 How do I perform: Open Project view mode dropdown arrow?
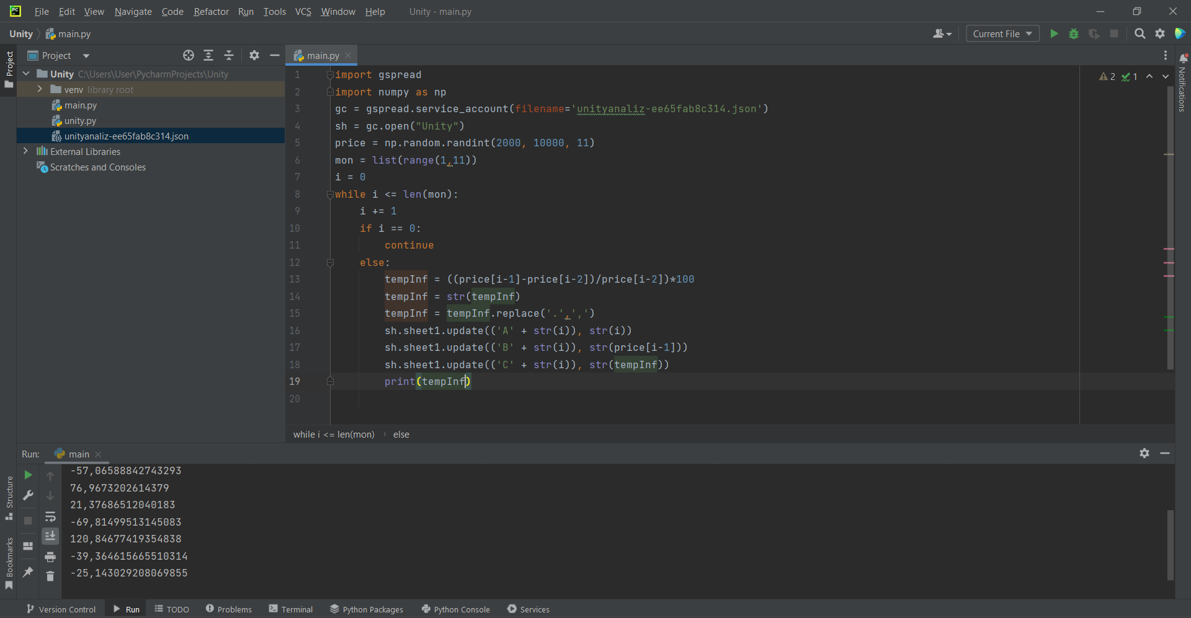86,56
